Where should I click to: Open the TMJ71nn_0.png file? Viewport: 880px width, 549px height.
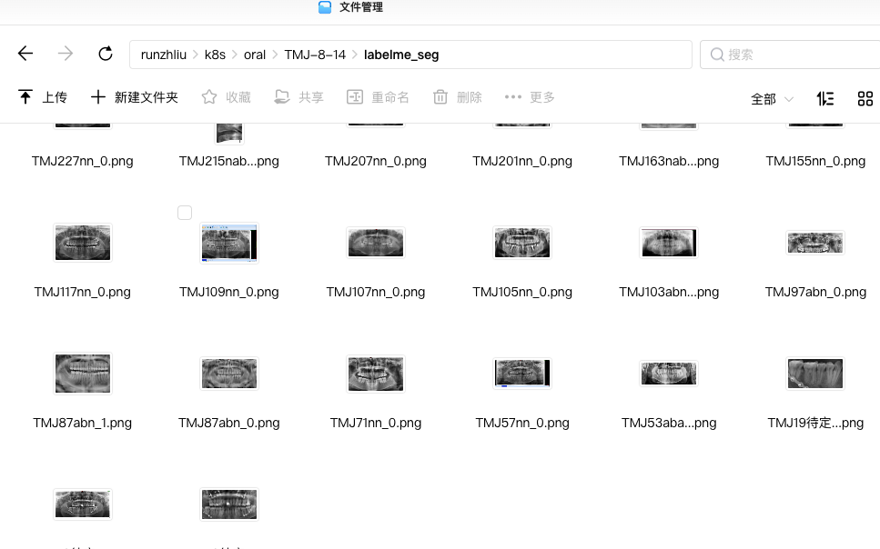pos(376,374)
